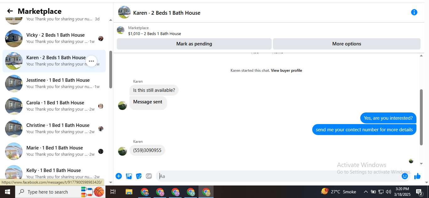
Task: Open weather widget showing 27°C Smoke
Action: tap(339, 192)
